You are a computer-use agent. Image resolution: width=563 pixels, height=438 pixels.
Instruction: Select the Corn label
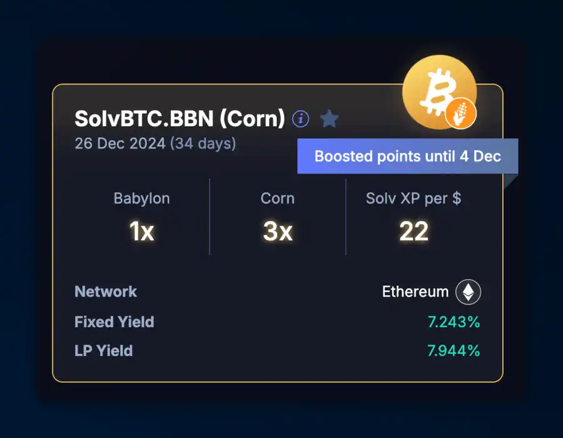[x=278, y=199]
